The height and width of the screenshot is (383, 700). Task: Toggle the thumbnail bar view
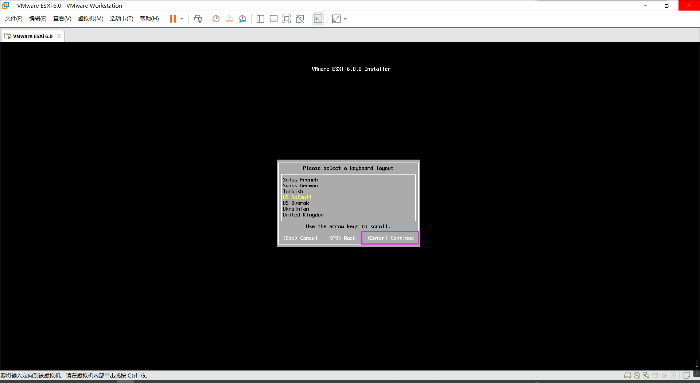(273, 19)
